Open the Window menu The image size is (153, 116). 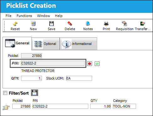[43, 16]
